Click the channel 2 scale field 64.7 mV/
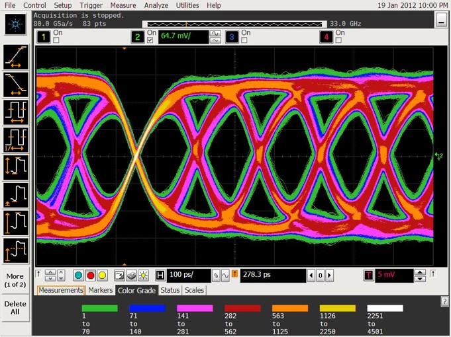451x337 pixels. click(x=183, y=37)
